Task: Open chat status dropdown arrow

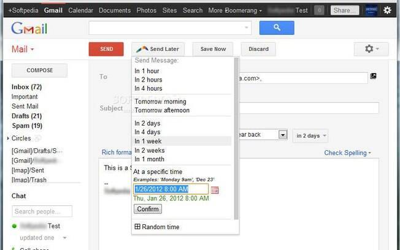Action: coord(65,238)
